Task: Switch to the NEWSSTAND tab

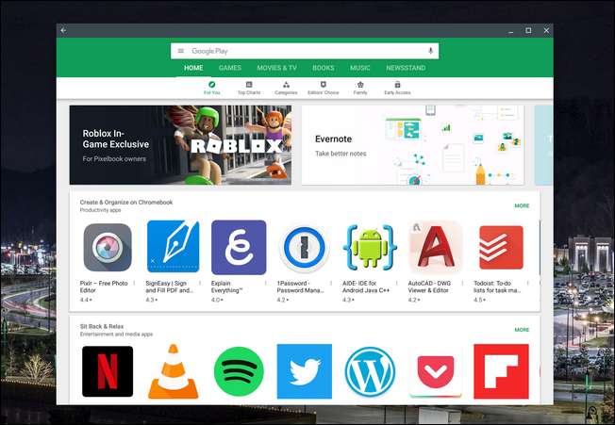Action: click(406, 68)
